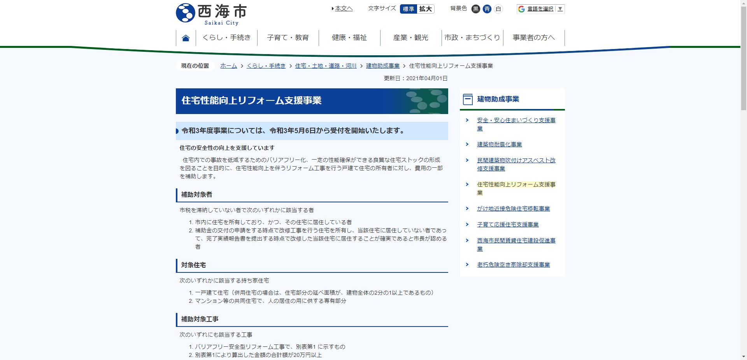This screenshot has height=360, width=747.
Task: Click the chevron beside がけ地近接危険住宅移転事業
Action: click(x=467, y=209)
